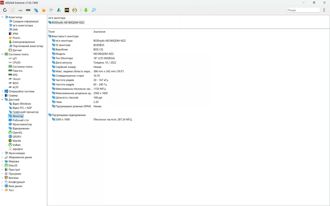Select Ім'я комп'ютера in the tree
Viewport: 330px width, 206px height.
(23, 25)
